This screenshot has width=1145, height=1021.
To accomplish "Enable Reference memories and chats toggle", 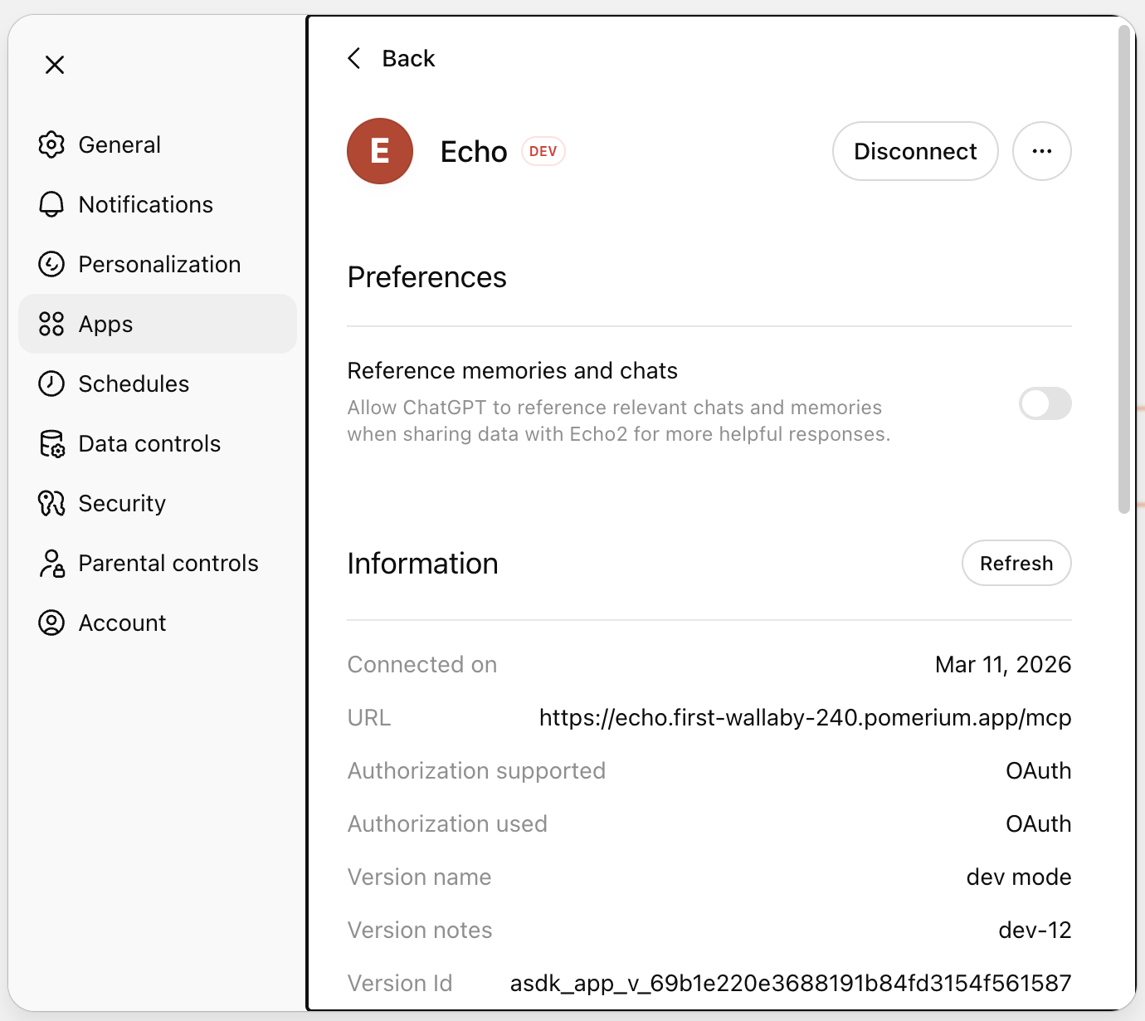I will 1044,404.
